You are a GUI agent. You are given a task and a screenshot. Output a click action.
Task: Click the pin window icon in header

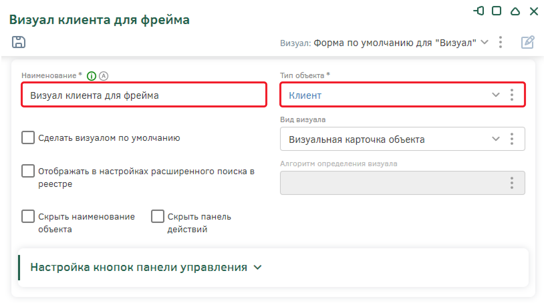[x=479, y=11]
